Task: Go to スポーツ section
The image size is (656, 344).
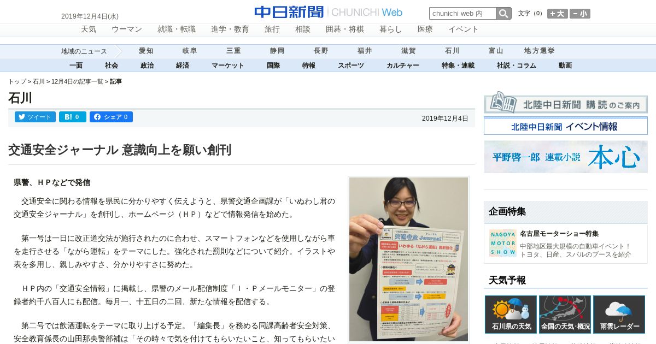Action: (x=351, y=66)
